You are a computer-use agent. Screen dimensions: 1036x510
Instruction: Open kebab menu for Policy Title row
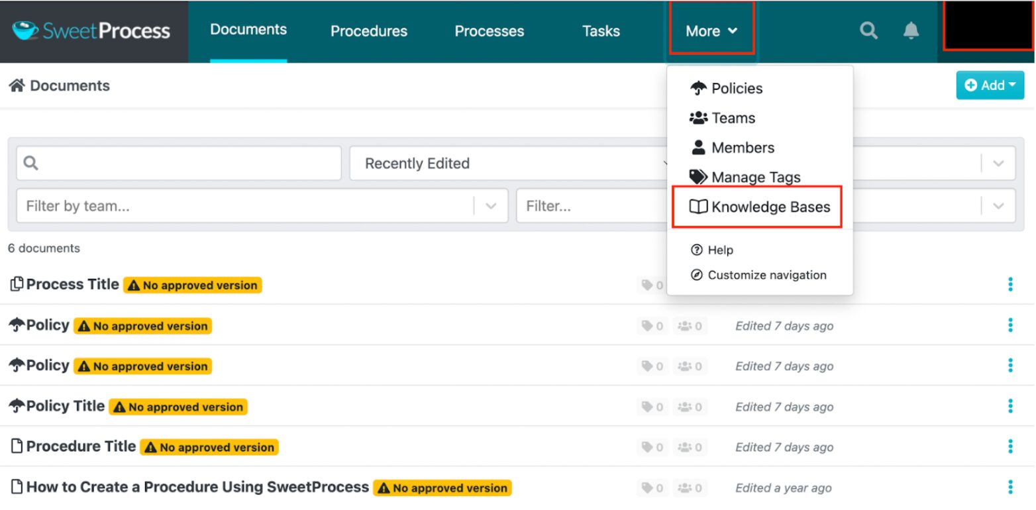[1010, 406]
